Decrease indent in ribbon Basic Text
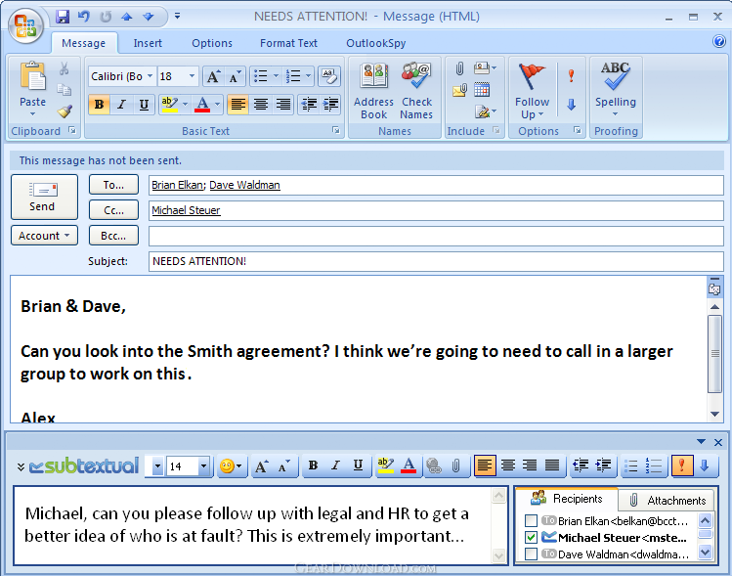 click(x=309, y=104)
